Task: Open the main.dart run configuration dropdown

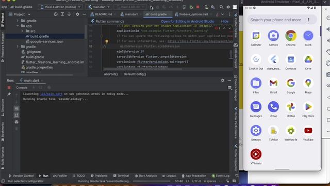Action: click(x=99, y=7)
